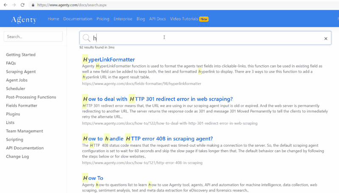The width and height of the screenshot is (339, 193).
Task: Open the Home nav item
Action: 53,19
